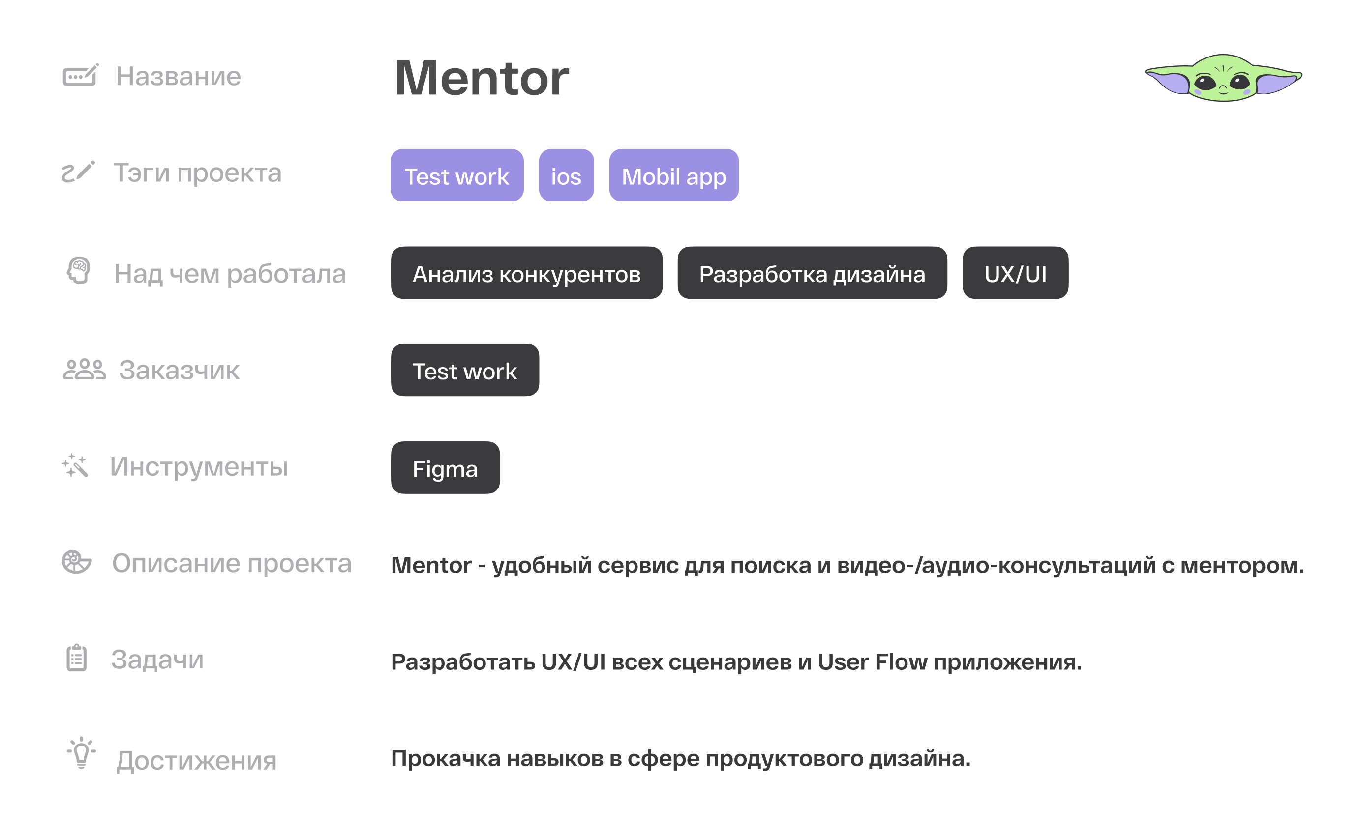
Task: Click the pencil icon beside Тэги проекта
Action: pos(78,172)
